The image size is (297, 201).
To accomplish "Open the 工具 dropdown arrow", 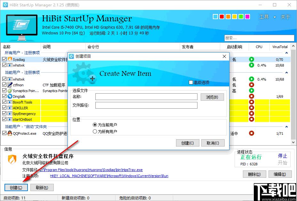I will coord(275,17).
